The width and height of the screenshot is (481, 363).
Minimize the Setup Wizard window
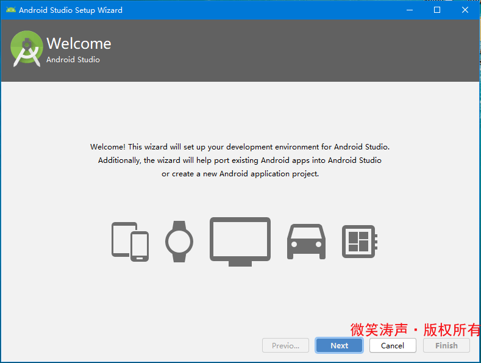coord(410,10)
